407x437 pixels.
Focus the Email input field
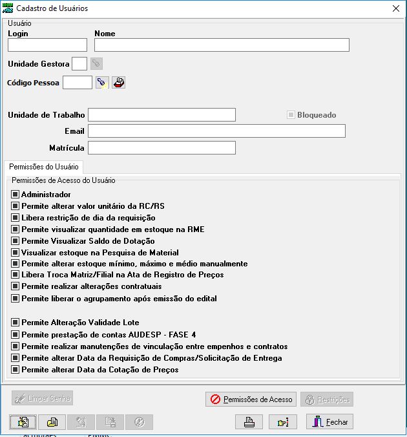click(x=216, y=131)
